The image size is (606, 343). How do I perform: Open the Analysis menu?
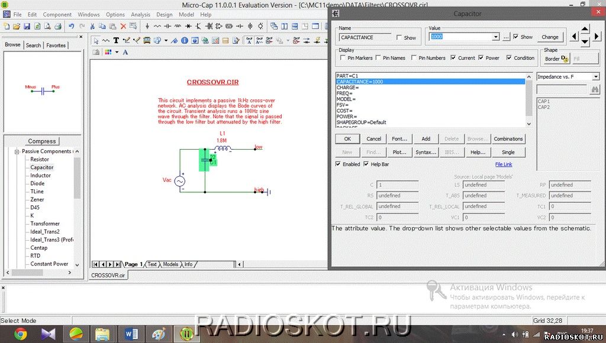[140, 14]
